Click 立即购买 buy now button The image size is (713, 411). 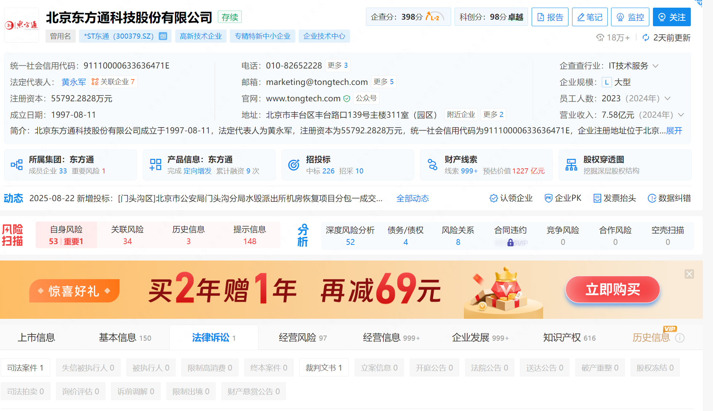612,290
